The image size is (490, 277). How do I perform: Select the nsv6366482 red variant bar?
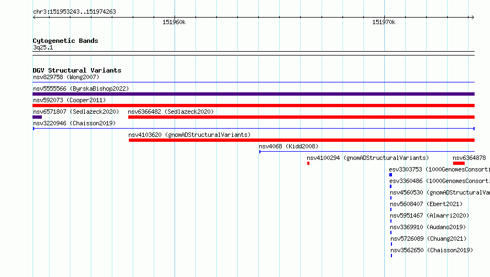(301, 117)
